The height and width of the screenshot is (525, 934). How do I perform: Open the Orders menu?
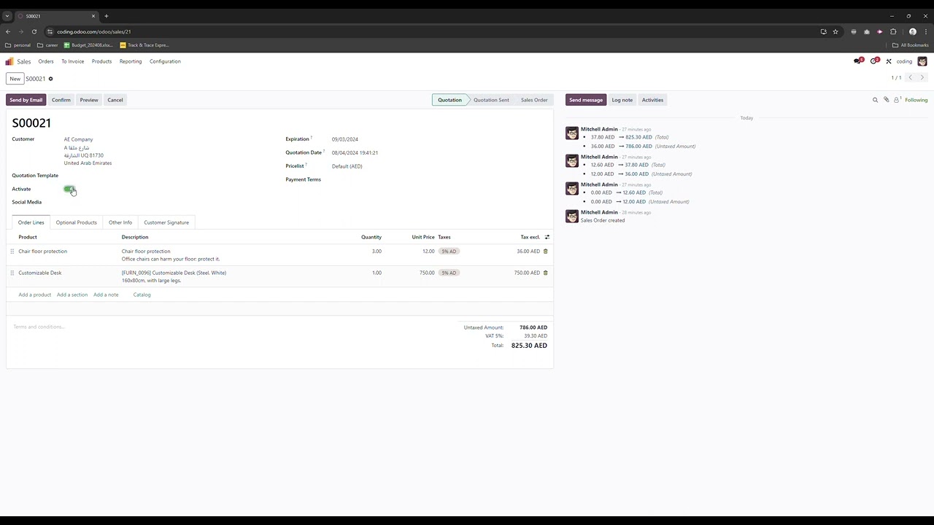click(x=46, y=61)
